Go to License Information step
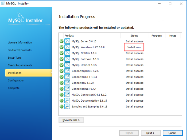187x140 pixels. [x=20, y=42]
